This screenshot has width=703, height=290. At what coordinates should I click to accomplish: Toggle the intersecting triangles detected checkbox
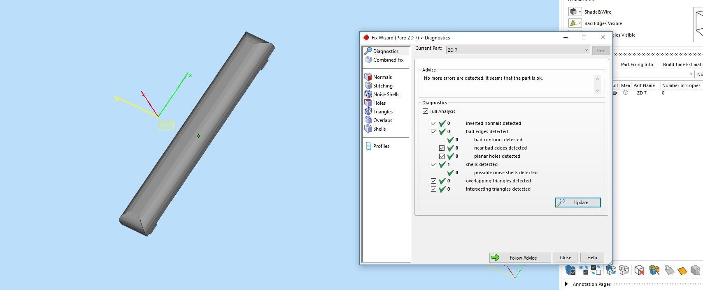point(433,189)
